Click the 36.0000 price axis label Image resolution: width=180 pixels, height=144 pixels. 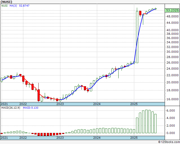172,38
